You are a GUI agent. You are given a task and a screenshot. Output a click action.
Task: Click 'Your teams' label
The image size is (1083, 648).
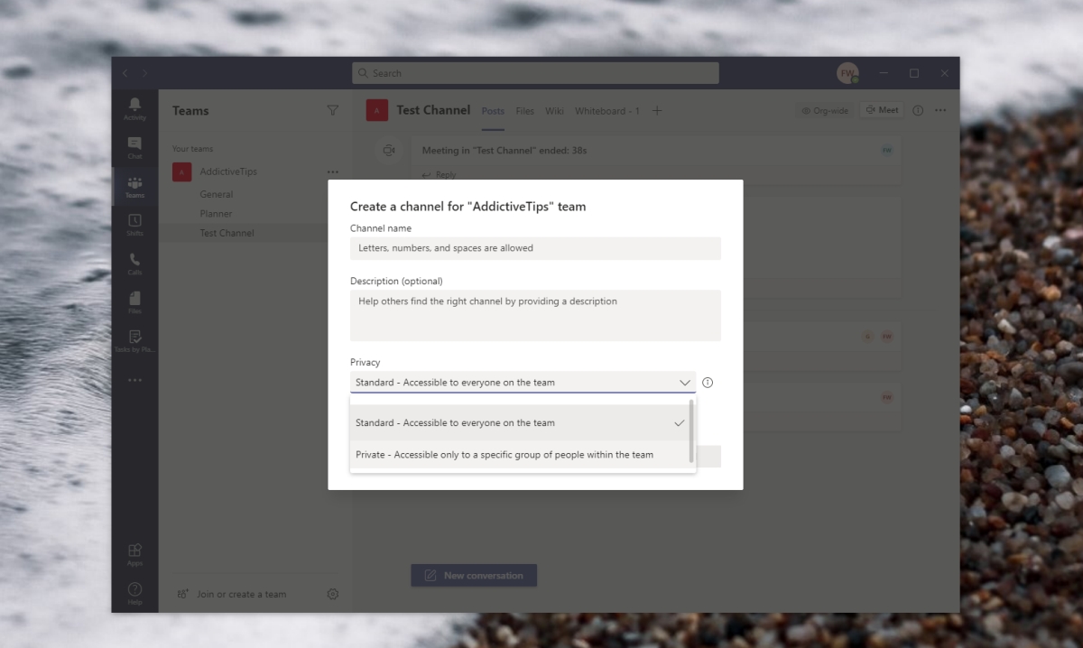click(192, 149)
